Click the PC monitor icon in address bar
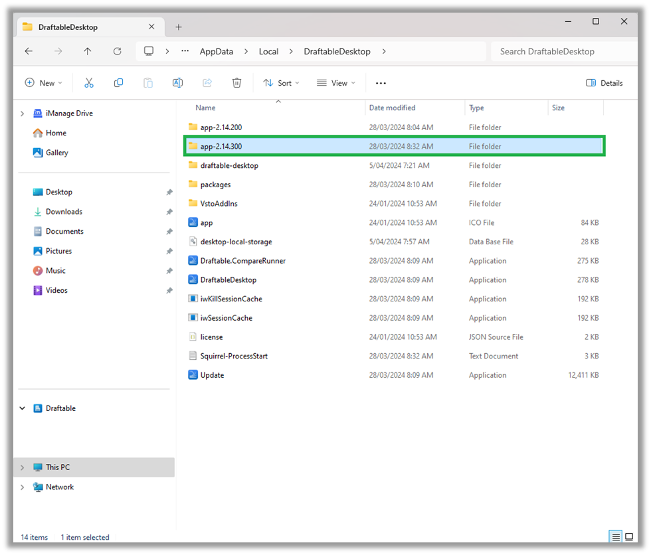The height and width of the screenshot is (555, 651). pyautogui.click(x=149, y=51)
